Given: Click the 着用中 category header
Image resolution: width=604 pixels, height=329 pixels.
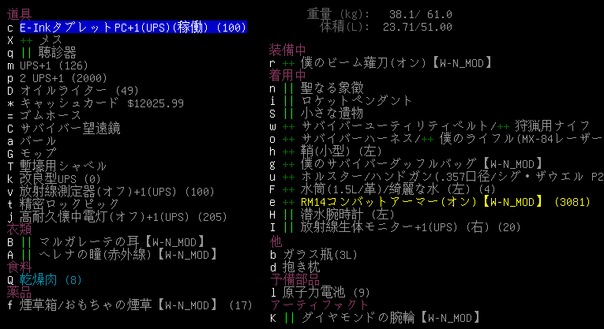Looking at the screenshot, I should tap(288, 76).
